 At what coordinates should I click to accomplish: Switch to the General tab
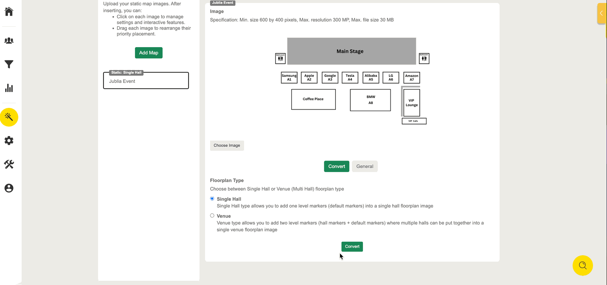[x=365, y=166]
